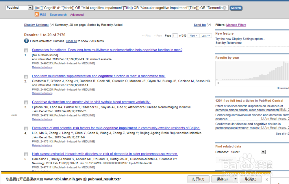
Task: Click the blue info icon next to Filters activated
Action: coord(26,41)
